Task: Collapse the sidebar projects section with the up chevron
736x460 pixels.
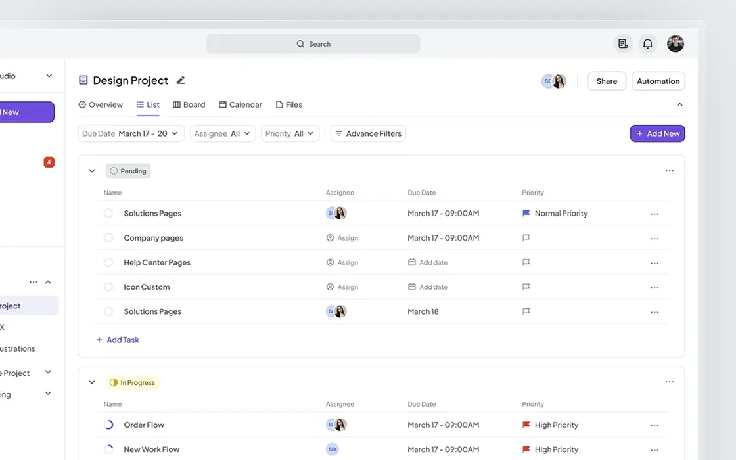Action: tap(48, 282)
